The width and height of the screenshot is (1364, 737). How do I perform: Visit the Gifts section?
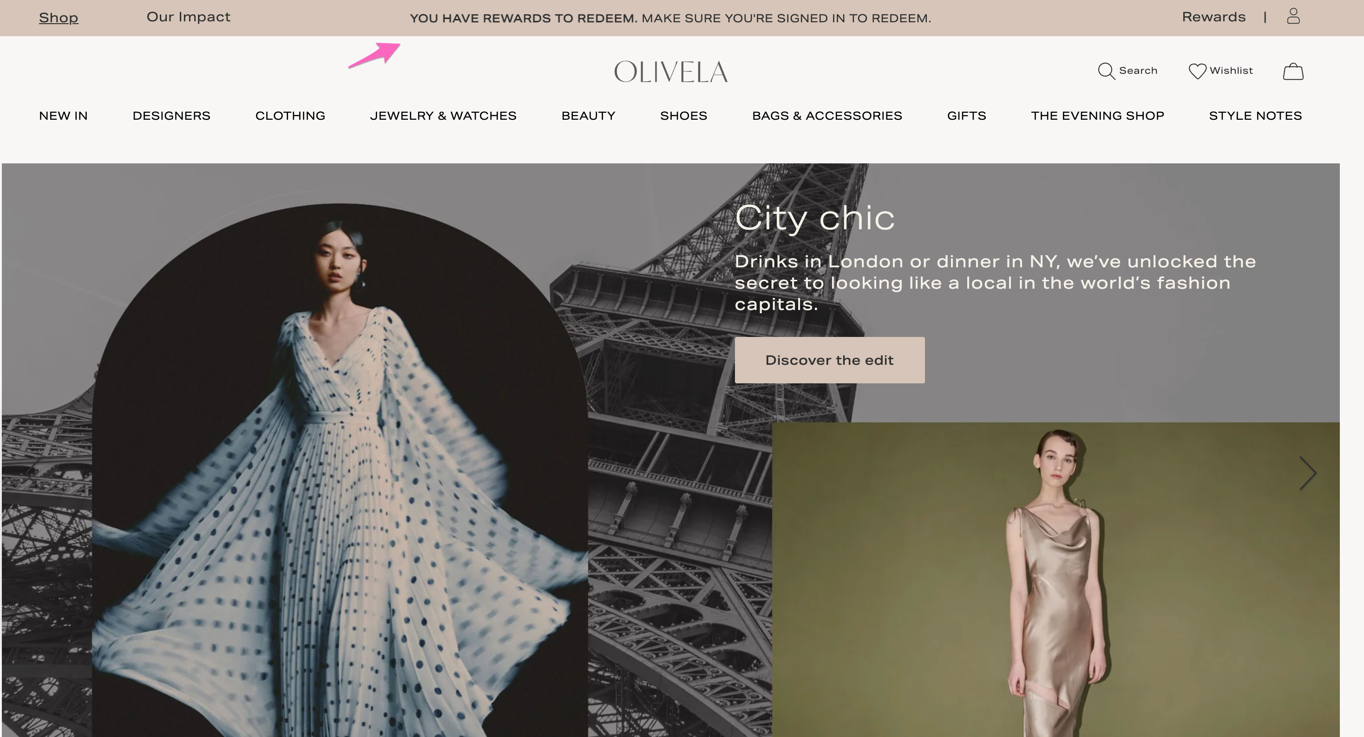pos(966,116)
